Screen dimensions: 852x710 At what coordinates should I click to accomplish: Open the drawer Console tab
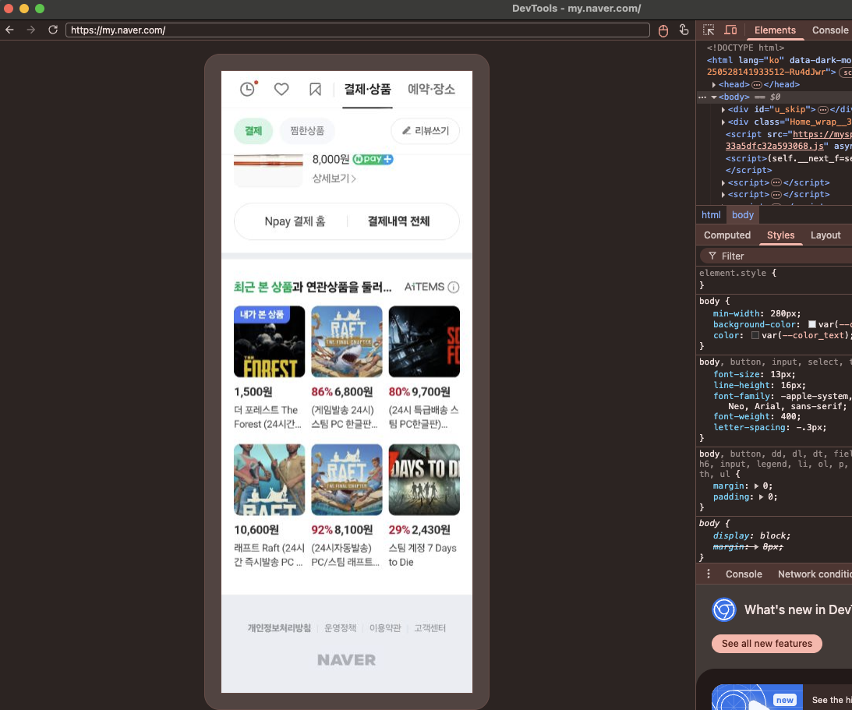(x=744, y=574)
